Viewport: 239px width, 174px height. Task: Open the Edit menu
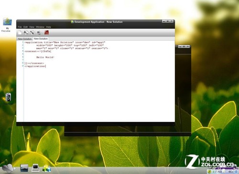tap(25, 27)
